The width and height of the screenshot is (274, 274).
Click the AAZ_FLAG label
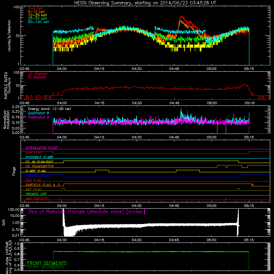[x=34, y=189]
